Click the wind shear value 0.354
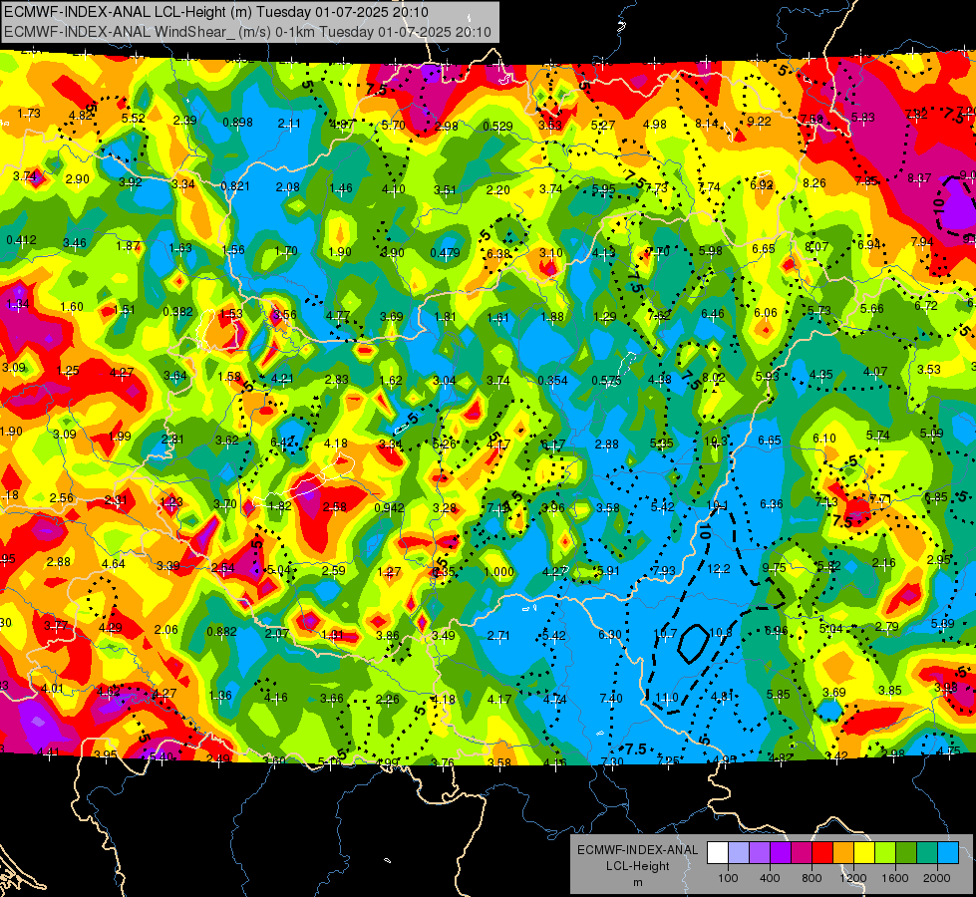Image resolution: width=976 pixels, height=897 pixels. 552,381
